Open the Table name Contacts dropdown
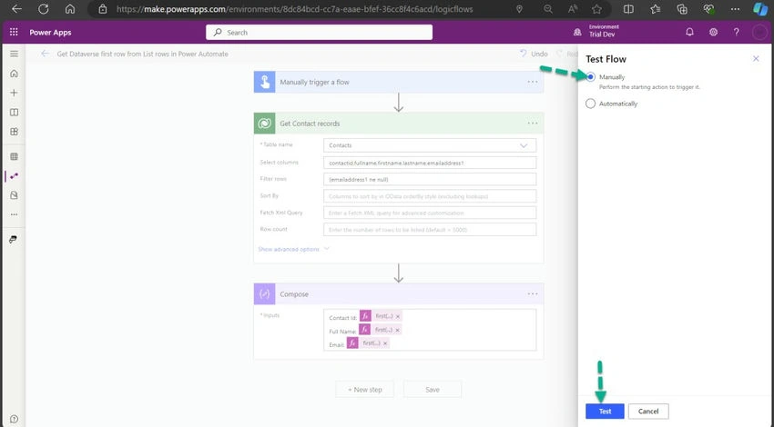 430,145
